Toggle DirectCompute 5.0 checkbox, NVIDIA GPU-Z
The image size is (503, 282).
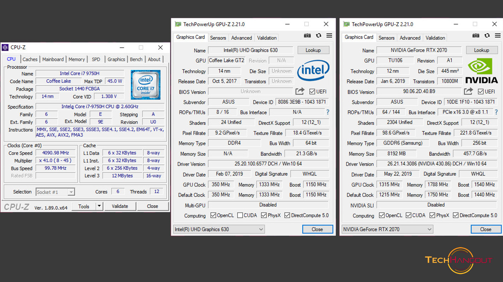[x=456, y=215]
